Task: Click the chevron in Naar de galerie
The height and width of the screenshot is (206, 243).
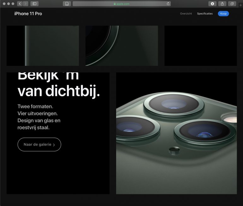Action: point(54,145)
